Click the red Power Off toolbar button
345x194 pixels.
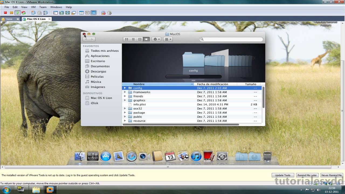pos(5,13)
